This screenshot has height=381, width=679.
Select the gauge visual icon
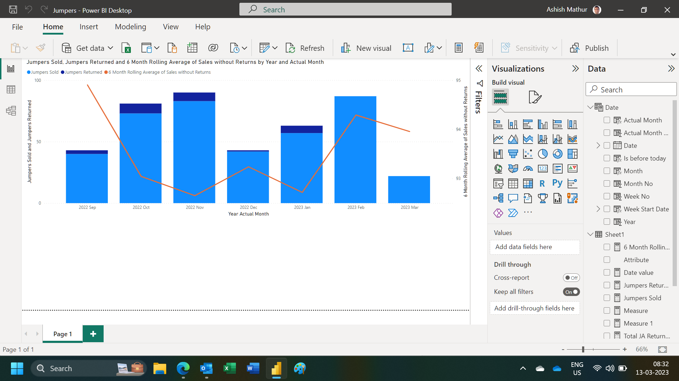528,169
